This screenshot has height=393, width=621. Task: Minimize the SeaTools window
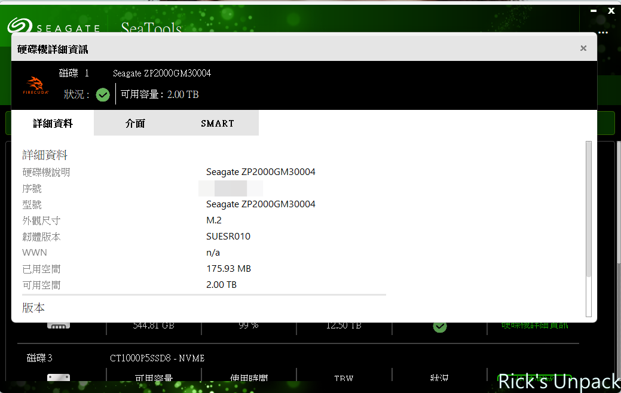coord(592,11)
